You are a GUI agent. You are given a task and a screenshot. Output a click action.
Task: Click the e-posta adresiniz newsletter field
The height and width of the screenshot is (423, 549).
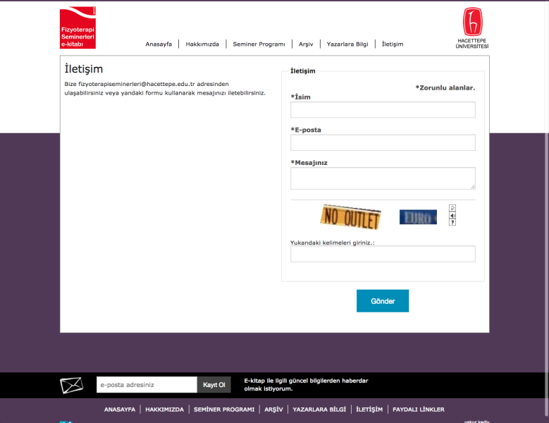(x=147, y=385)
